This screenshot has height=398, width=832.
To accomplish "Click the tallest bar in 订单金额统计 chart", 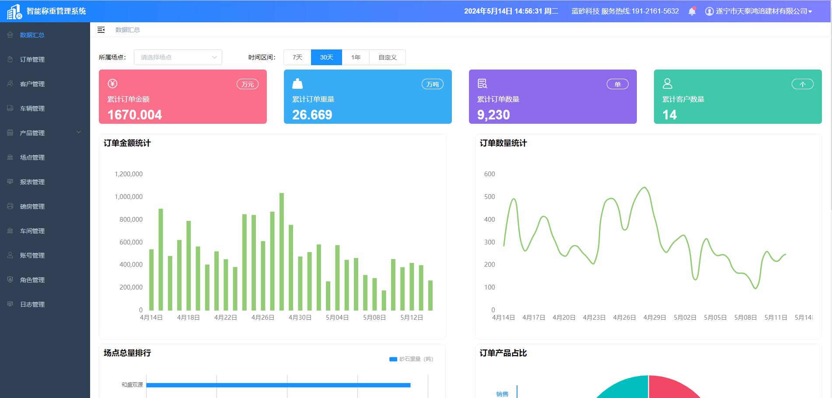I will tap(282, 251).
